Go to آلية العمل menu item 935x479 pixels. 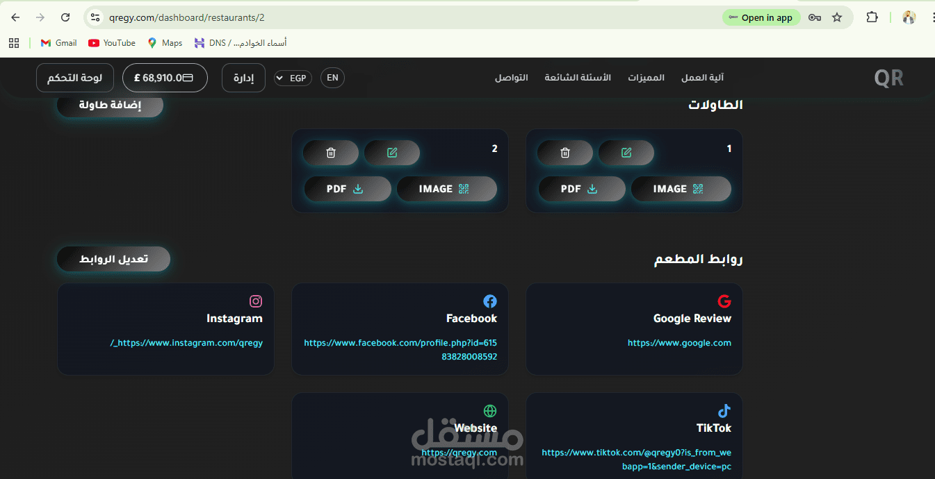point(702,78)
